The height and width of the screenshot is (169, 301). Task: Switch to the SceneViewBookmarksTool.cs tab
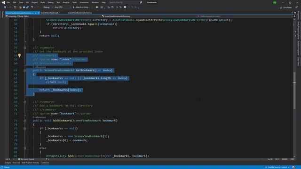(80, 13)
